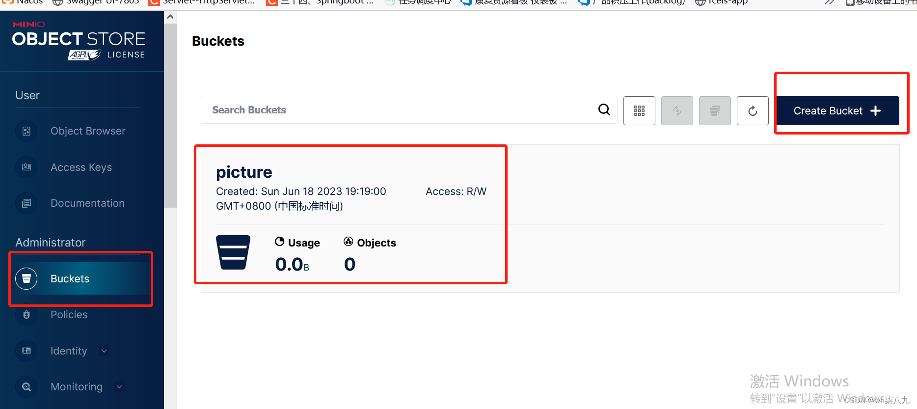The image size is (917, 409).
Task: Click the Identity sidebar icon
Action: 27,351
